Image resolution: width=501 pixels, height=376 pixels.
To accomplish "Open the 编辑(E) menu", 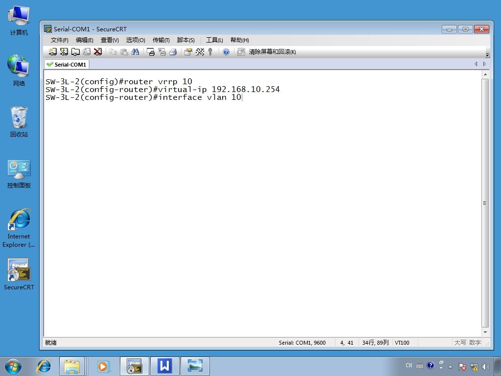I will pos(84,40).
